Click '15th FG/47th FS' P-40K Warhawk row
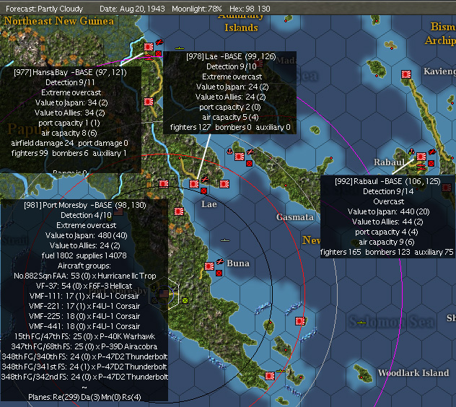 pos(84,336)
